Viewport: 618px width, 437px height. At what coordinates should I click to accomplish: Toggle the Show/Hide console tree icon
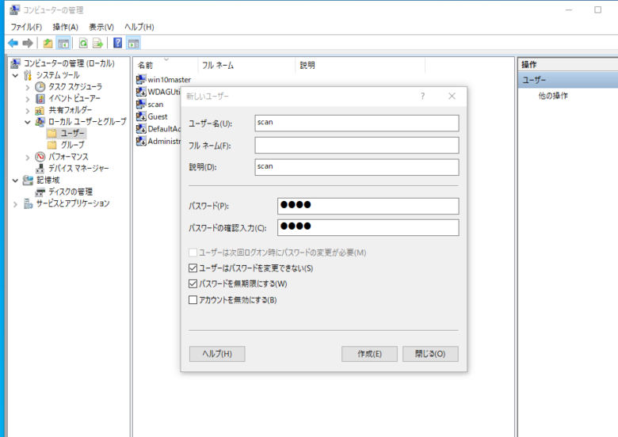click(63, 43)
